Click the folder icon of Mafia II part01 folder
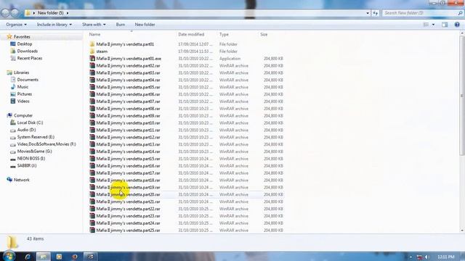465x261 pixels. click(92, 44)
